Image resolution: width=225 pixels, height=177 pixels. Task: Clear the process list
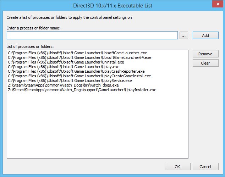coord(205,63)
